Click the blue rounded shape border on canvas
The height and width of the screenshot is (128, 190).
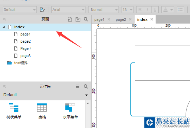(x=131, y=90)
